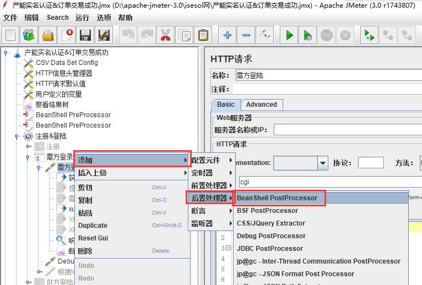422x285 pixels.
Task: Click the Toggle enable/disable toolbar icon
Action: pos(264,35)
